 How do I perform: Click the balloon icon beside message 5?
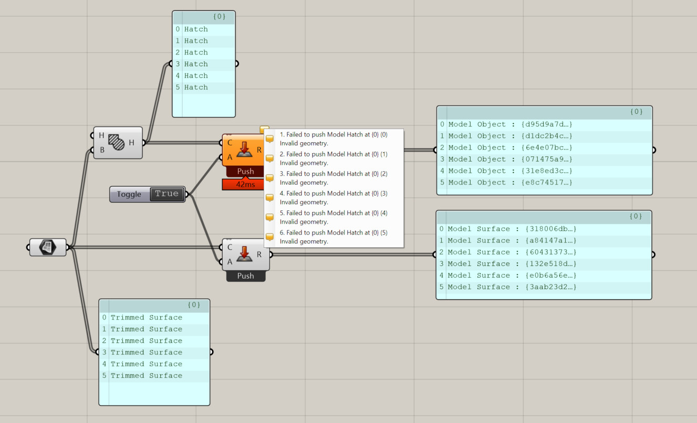pos(270,217)
